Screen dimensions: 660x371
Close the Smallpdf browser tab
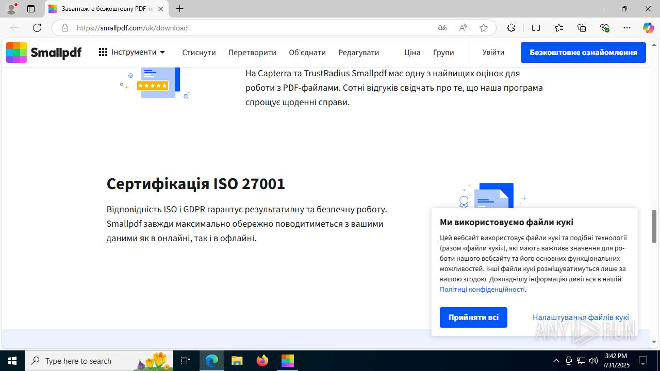tap(160, 9)
